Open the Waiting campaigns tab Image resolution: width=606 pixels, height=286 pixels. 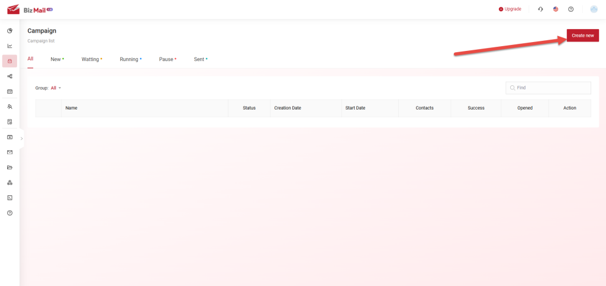pyautogui.click(x=90, y=60)
